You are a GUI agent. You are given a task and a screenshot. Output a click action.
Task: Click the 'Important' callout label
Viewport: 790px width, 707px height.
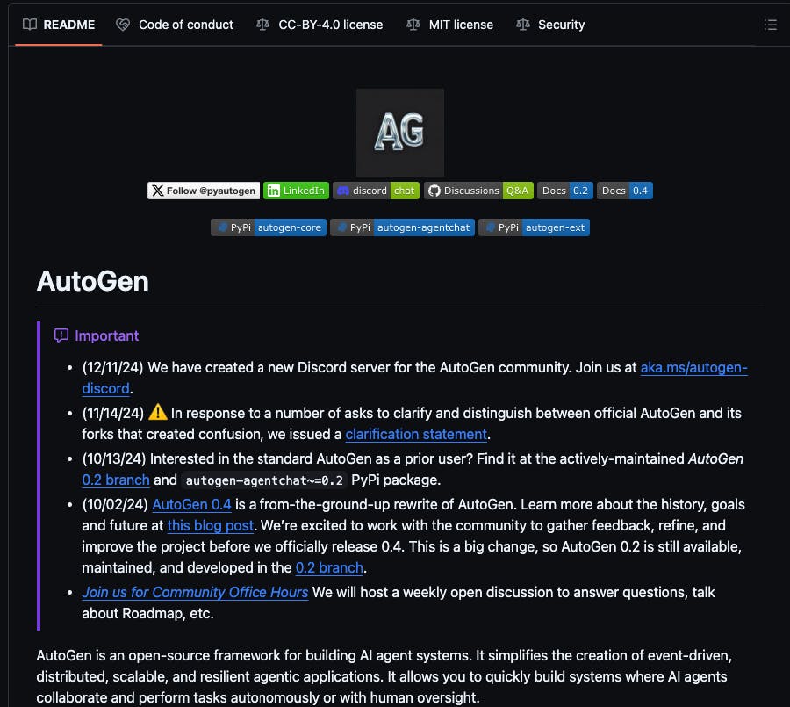click(107, 335)
